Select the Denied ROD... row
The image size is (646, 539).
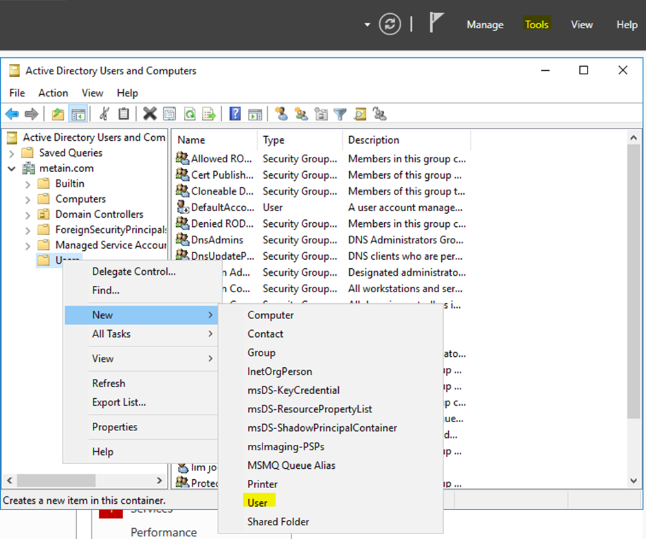click(x=322, y=223)
